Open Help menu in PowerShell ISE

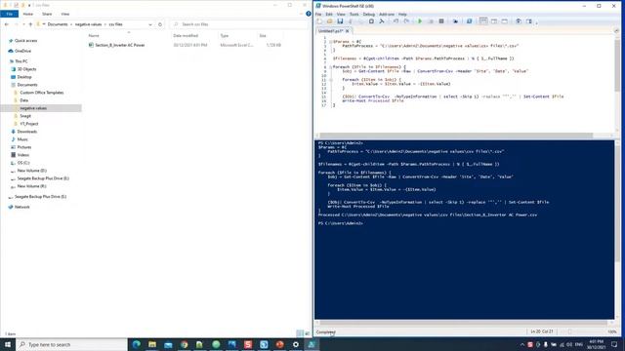(402, 15)
